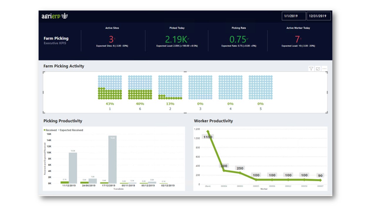376x212 pixels.
Task: Click the 02/12/2019 axis label
Action: [x=168, y=186]
